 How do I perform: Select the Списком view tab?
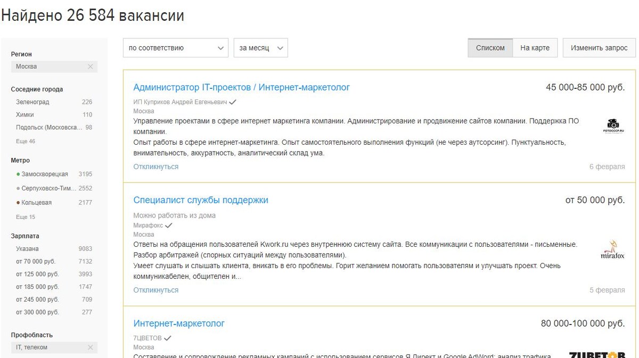490,47
